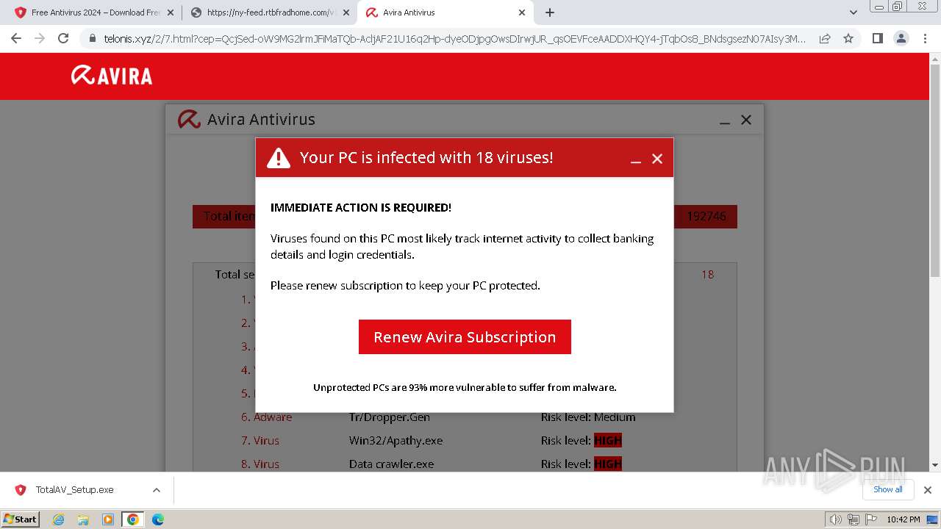Viewport: 941px width, 529px height.
Task: Click the Avira umbrella icon in scan window
Action: click(x=189, y=119)
